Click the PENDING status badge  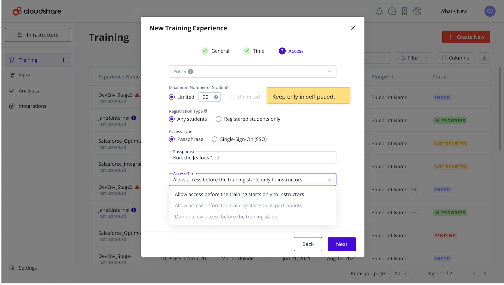tap(445, 236)
